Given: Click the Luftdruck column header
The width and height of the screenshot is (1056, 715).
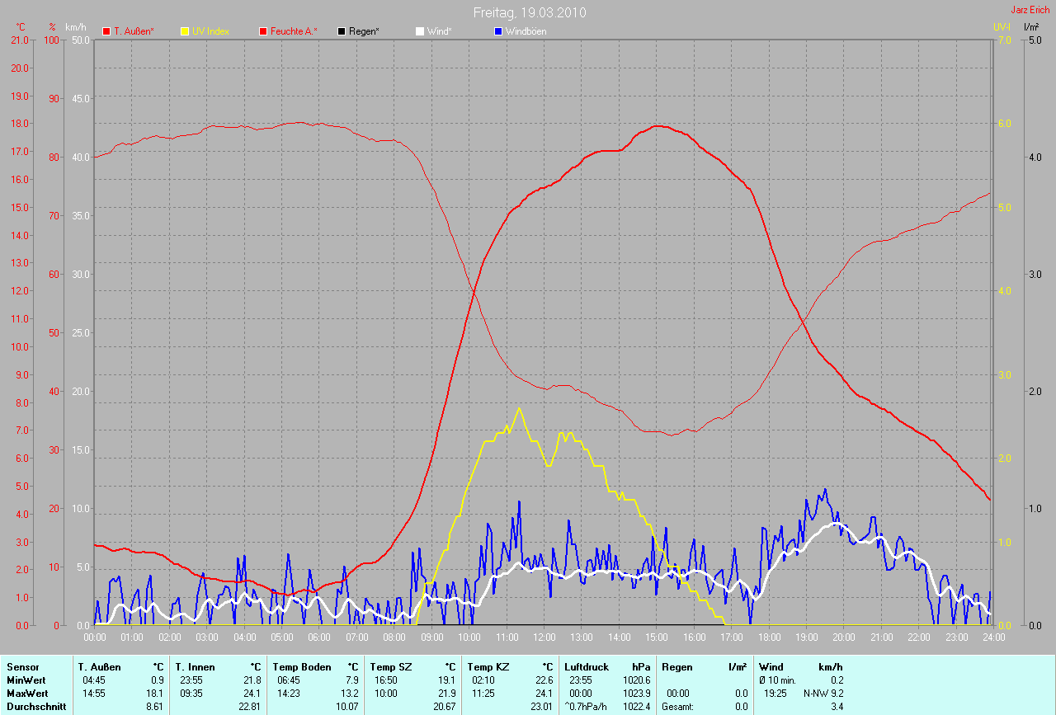Looking at the screenshot, I should pos(585,666).
